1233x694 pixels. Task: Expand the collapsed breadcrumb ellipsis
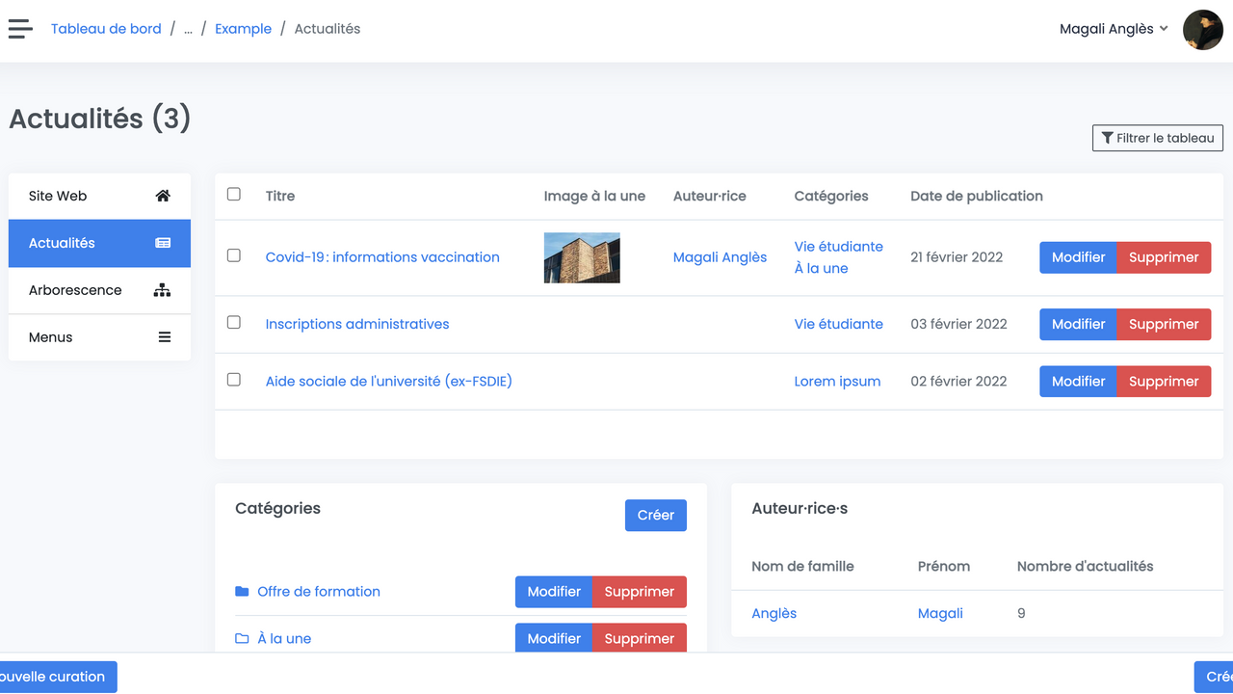[188, 29]
